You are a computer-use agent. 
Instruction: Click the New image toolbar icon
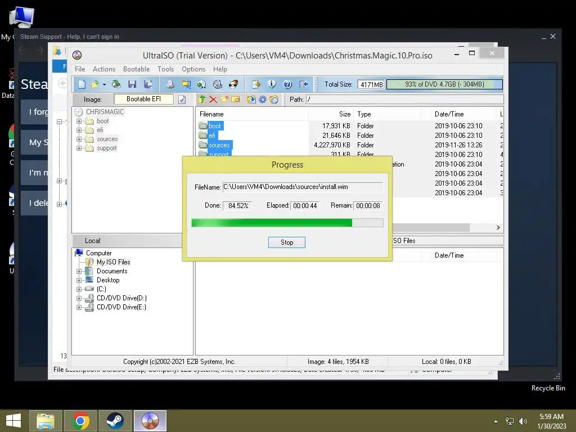(82, 84)
